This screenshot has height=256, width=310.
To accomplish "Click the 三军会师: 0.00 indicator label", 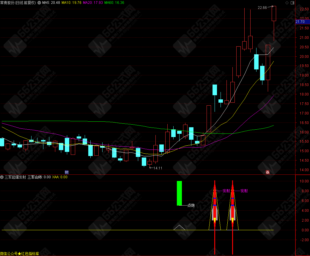I will tap(39, 177).
